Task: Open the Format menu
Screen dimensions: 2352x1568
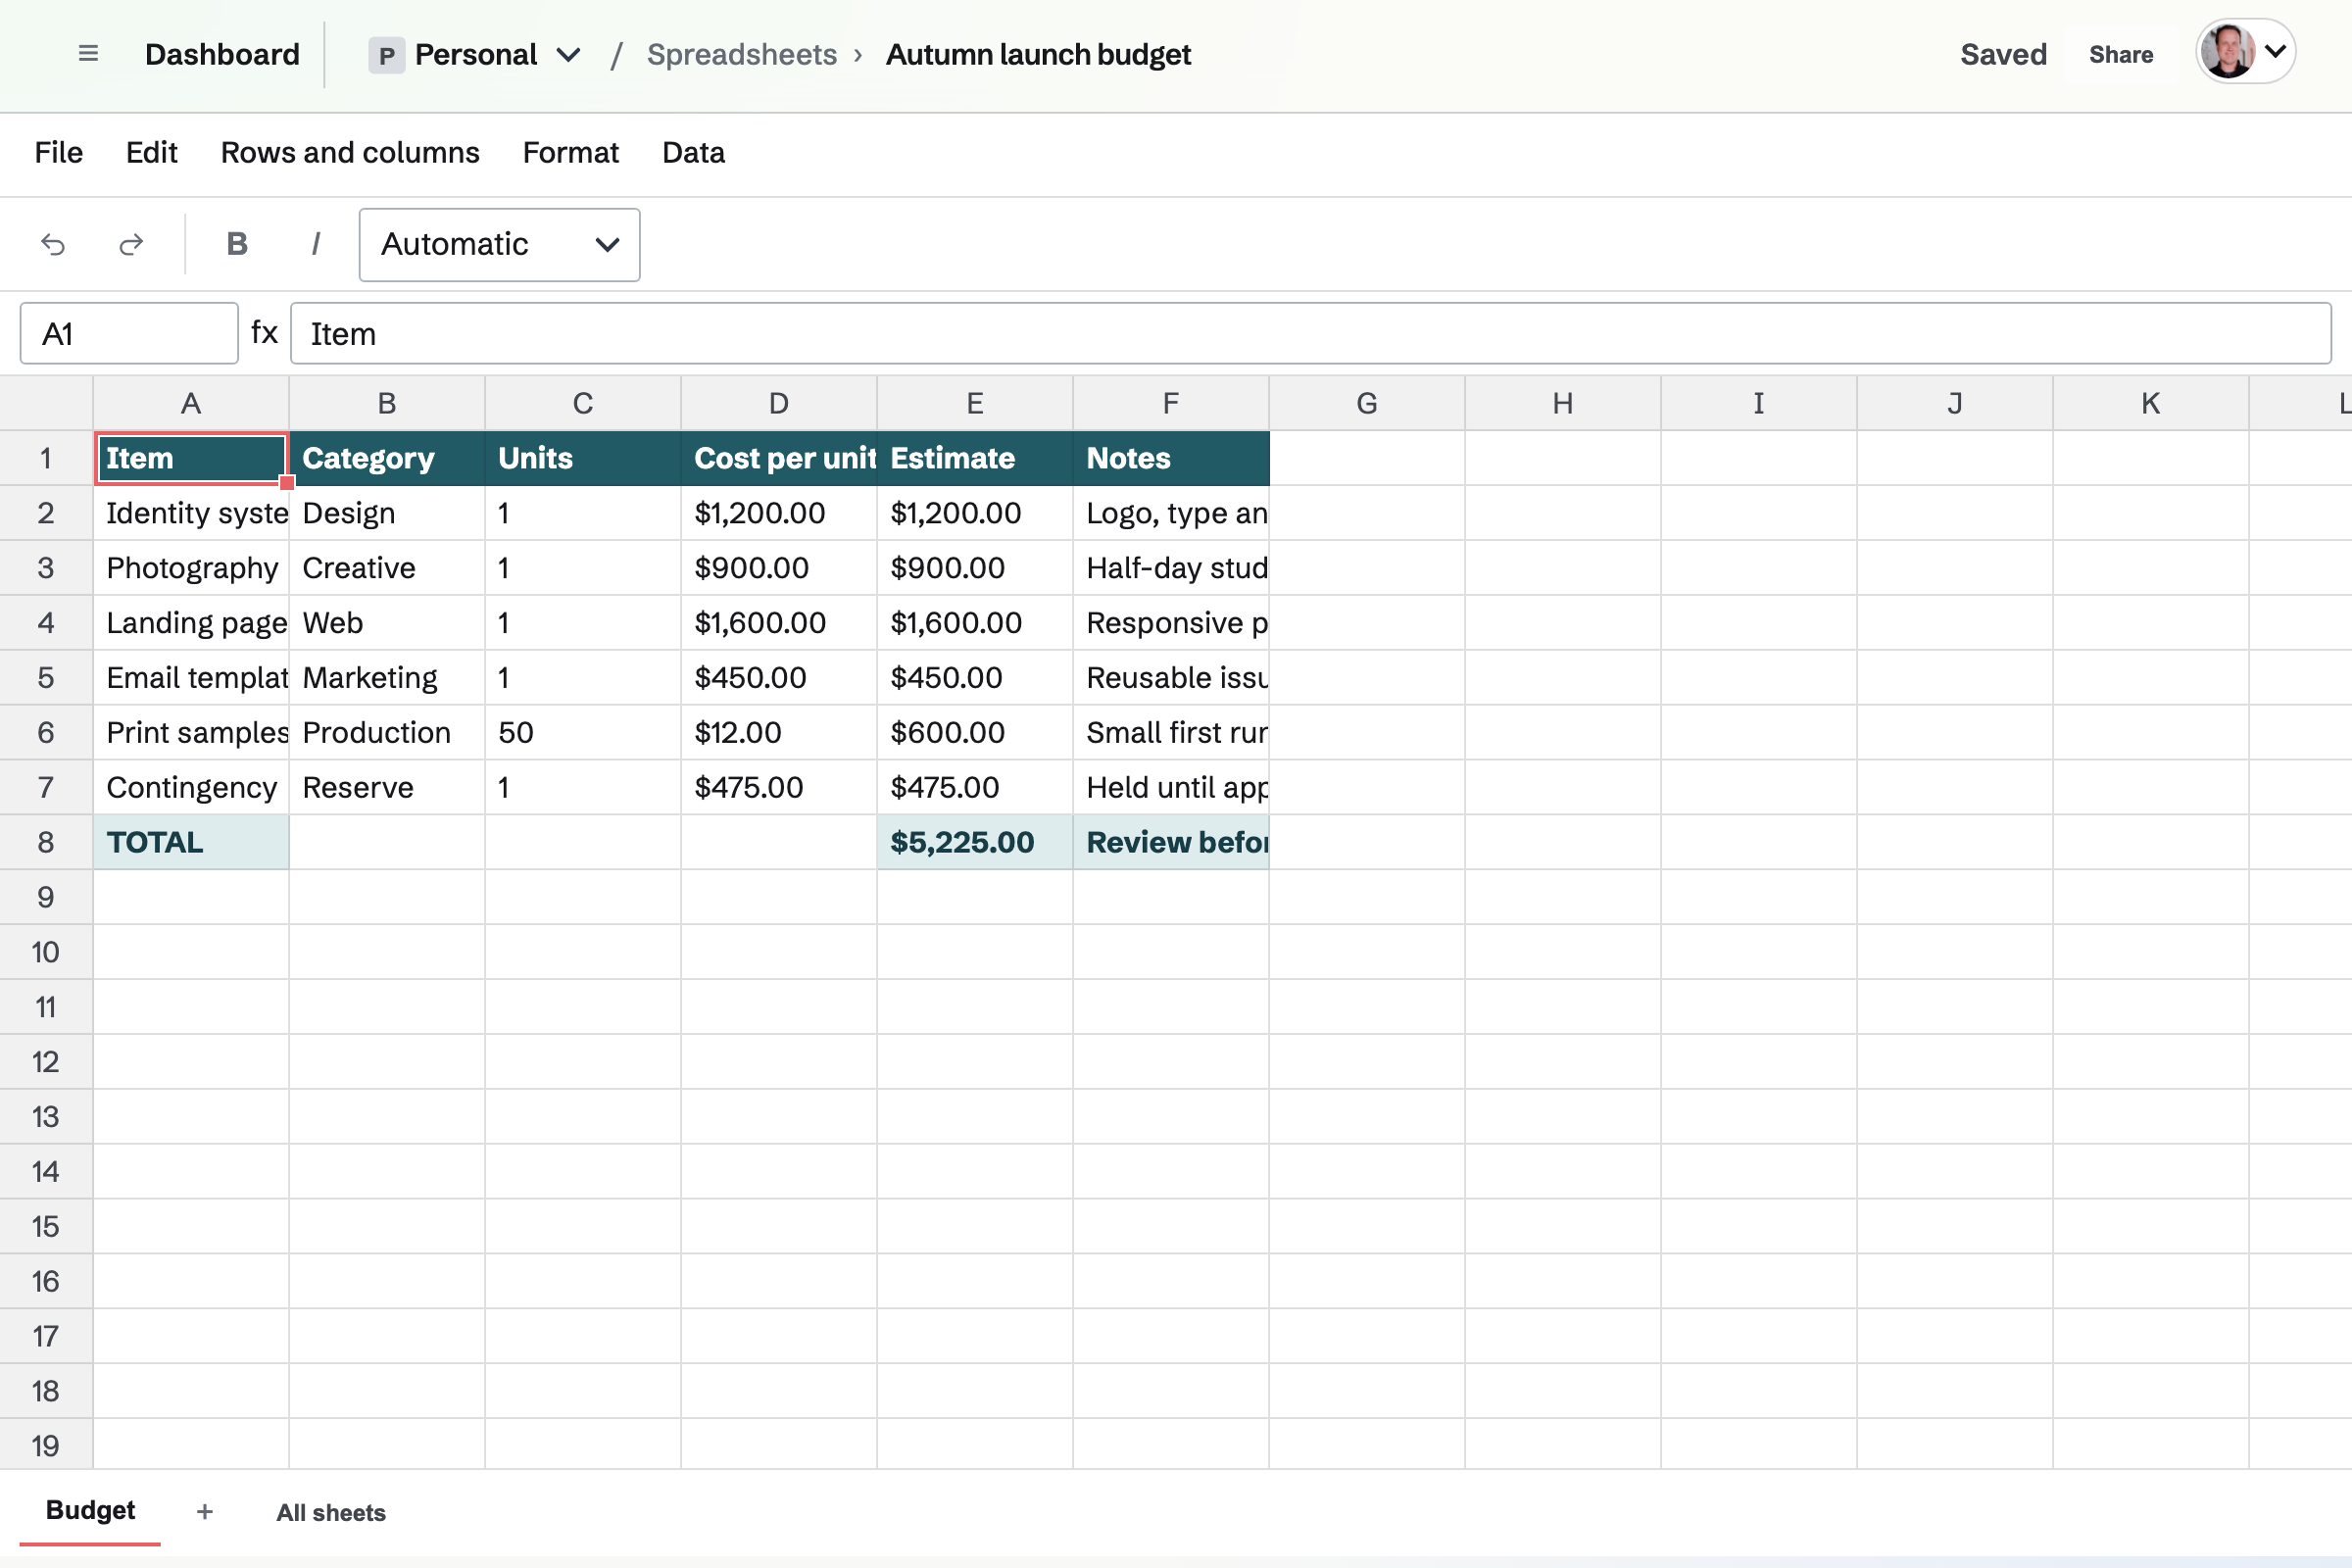Action: 571,153
